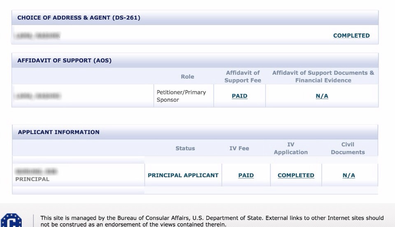395x227 pixels.
Task: Click the IV Application column header
Action: click(291, 148)
